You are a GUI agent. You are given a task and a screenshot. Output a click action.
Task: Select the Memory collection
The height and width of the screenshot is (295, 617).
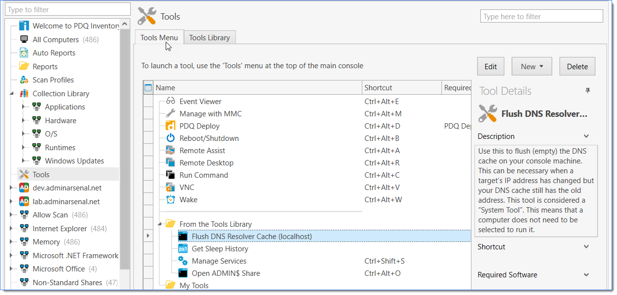46,242
